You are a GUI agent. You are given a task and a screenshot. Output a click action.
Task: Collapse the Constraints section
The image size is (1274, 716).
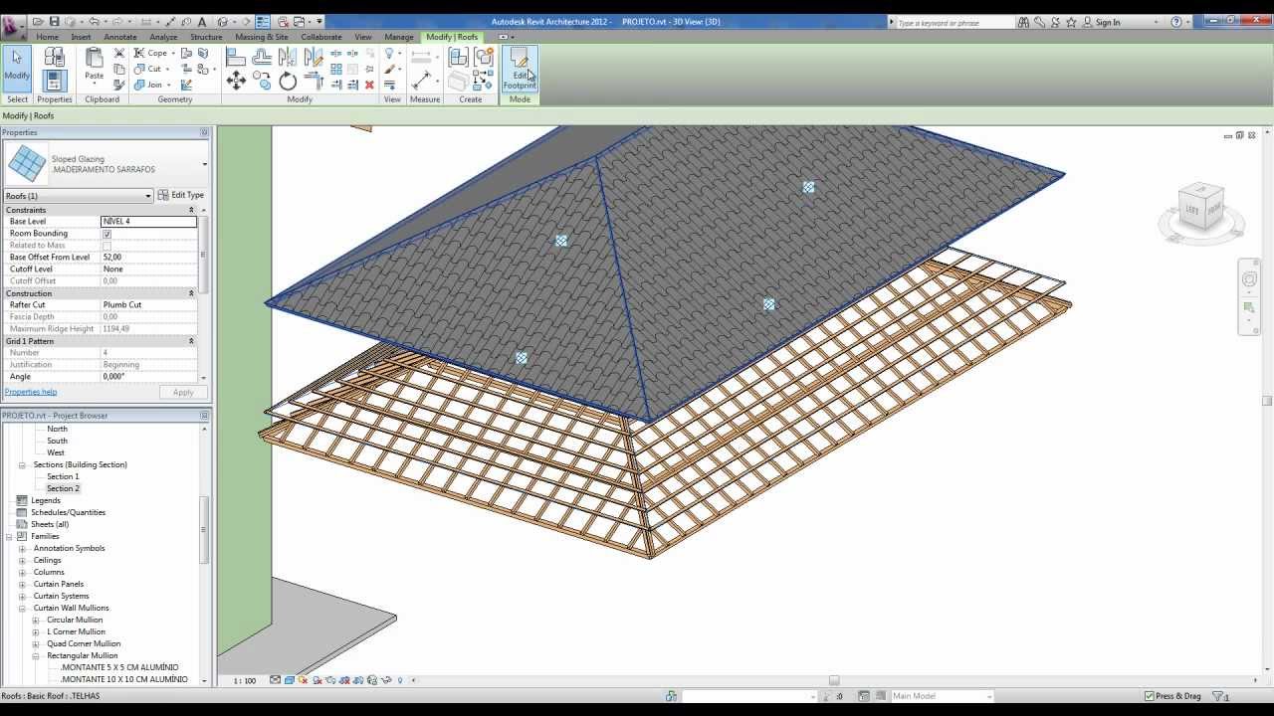(x=191, y=210)
